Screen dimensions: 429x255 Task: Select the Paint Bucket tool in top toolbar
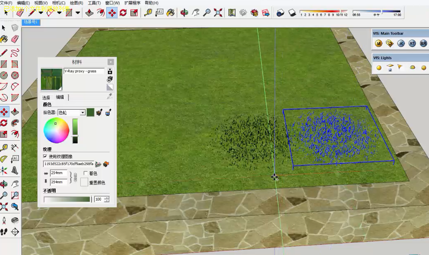170,12
